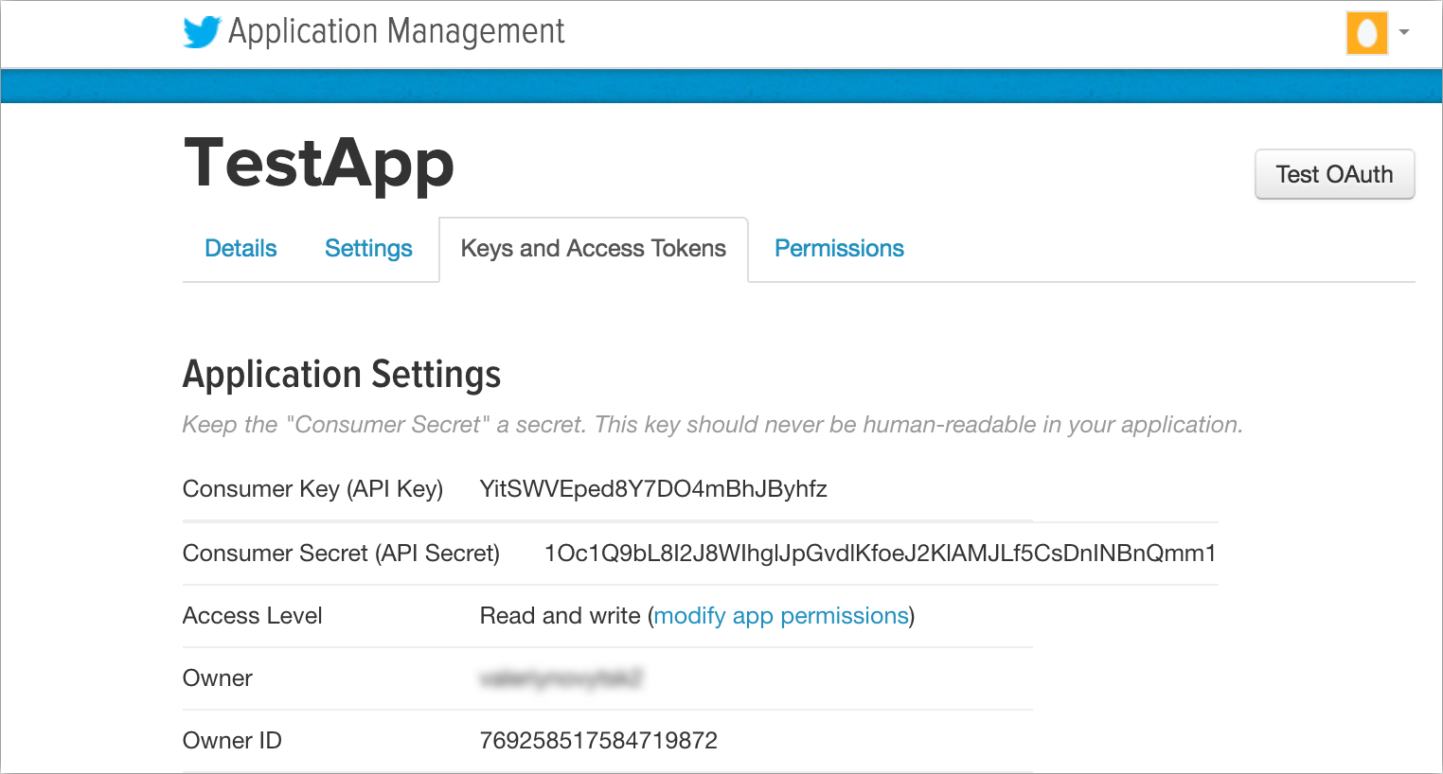1443x774 pixels.
Task: Click the Owner ID label
Action: (x=232, y=741)
